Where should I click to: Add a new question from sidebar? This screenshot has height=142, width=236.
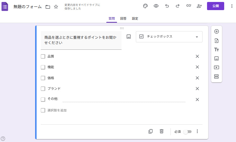216,31
